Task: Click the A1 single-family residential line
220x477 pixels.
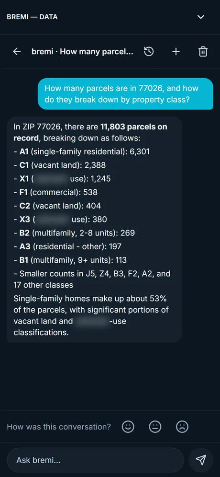Action: coord(82,151)
